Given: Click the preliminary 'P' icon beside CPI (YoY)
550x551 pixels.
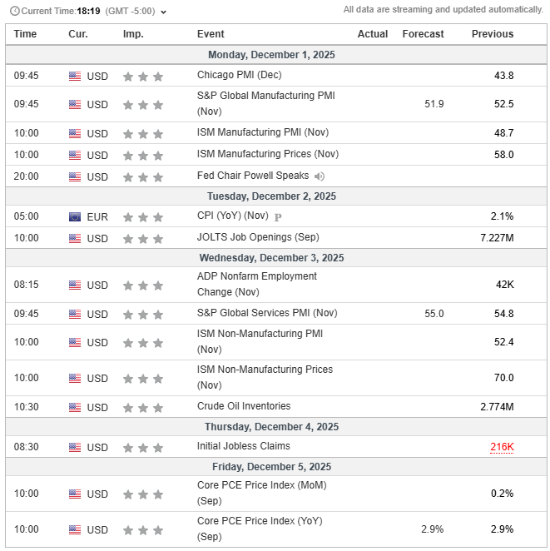Looking at the screenshot, I should point(278,216).
